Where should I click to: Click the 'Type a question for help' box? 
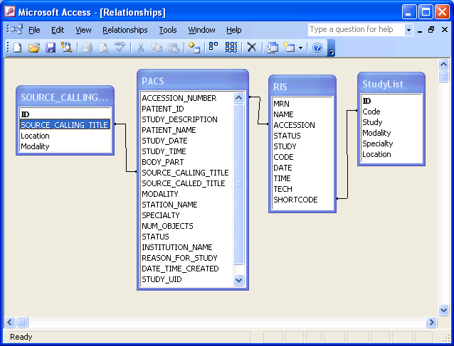357,30
